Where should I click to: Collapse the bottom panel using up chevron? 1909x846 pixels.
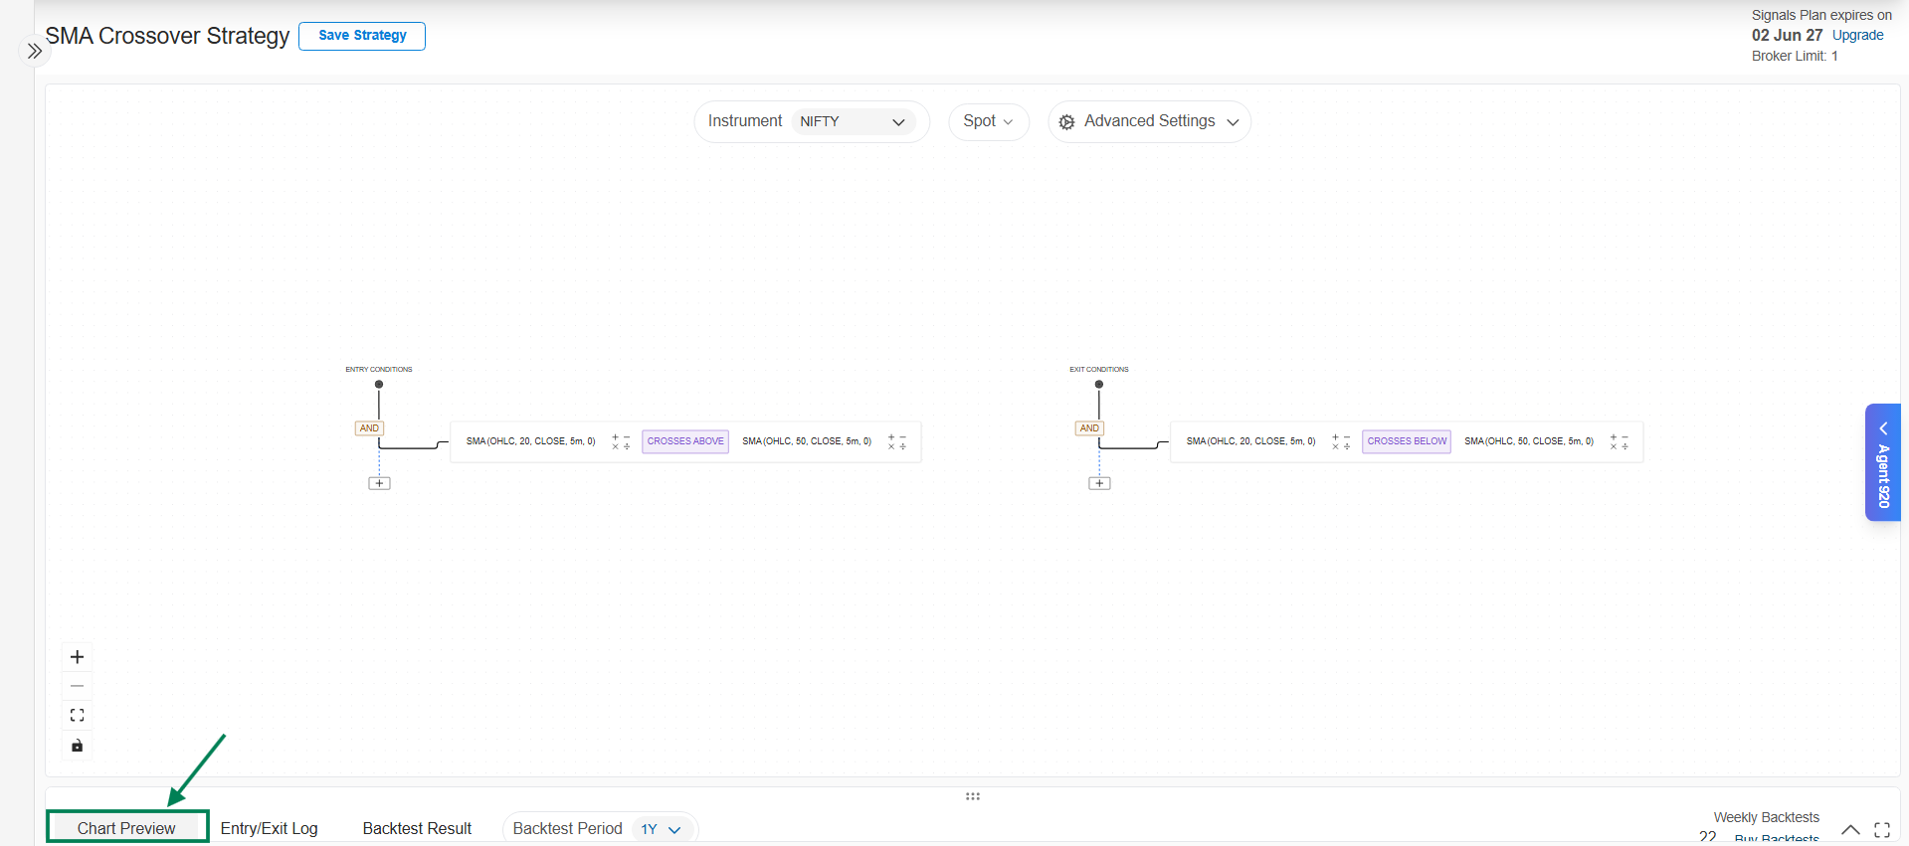point(1850,830)
